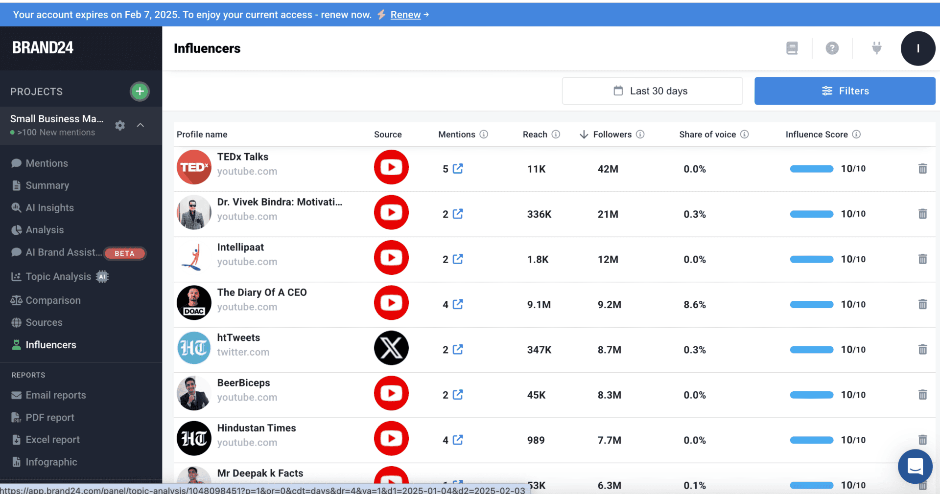Click the chat bubble widget icon
Image resolution: width=940 pixels, height=494 pixels.
point(915,467)
